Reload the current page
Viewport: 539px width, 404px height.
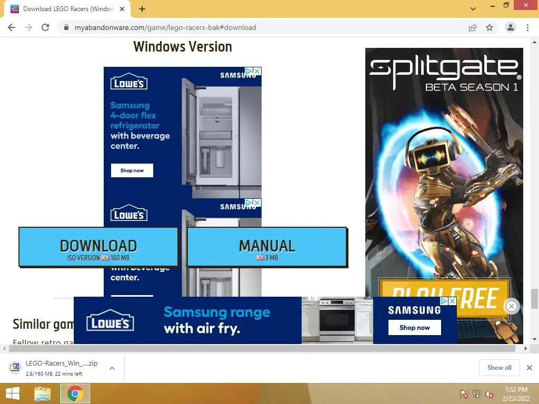click(x=45, y=27)
